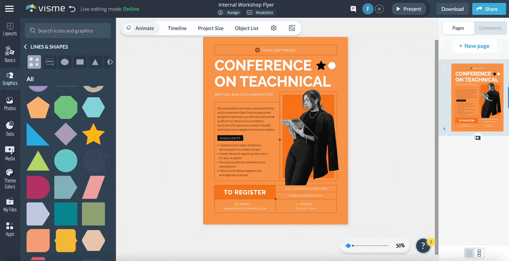509x261 pixels.
Task: Open the Graphics panel in left sidebar
Action: click(10, 79)
